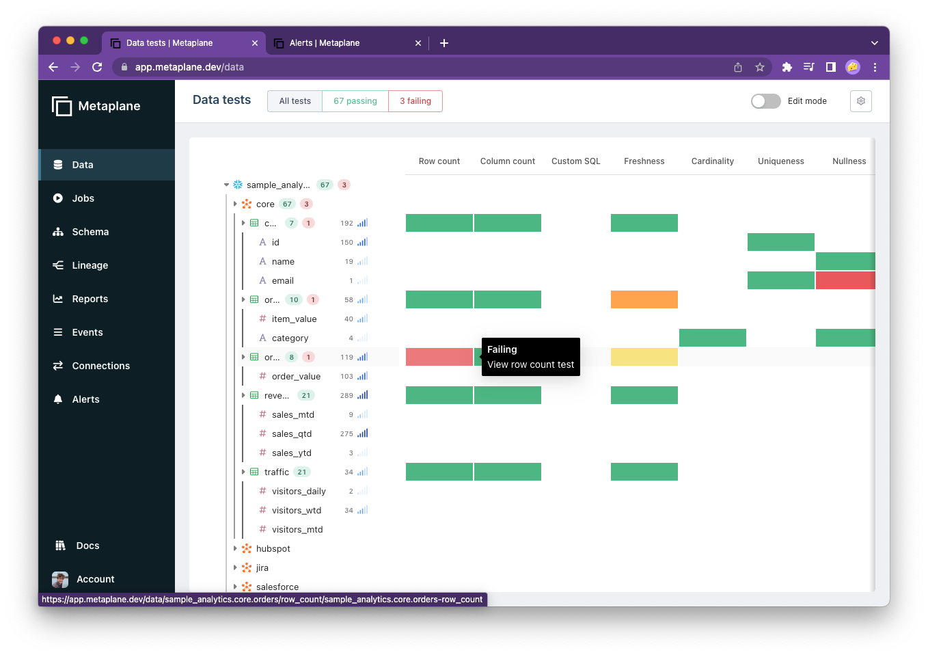Click View row count test in the tooltip
This screenshot has width=928, height=657.
[530, 364]
